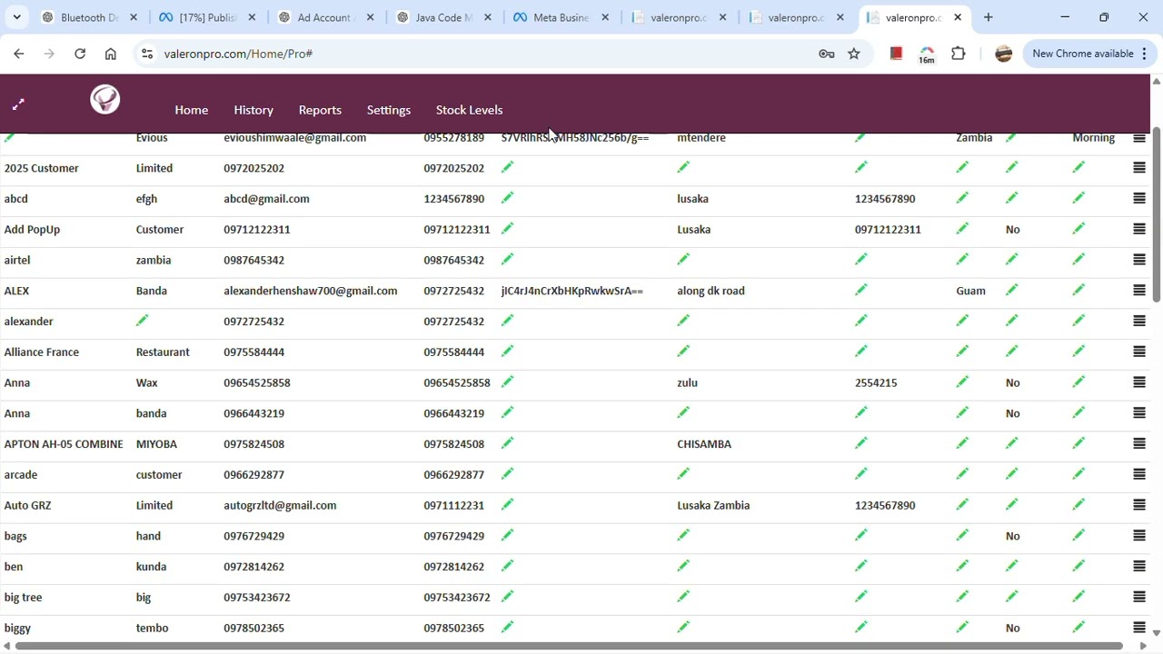This screenshot has width=1163, height=654.
Task: Open Settings in navigation bar
Action: (x=389, y=110)
